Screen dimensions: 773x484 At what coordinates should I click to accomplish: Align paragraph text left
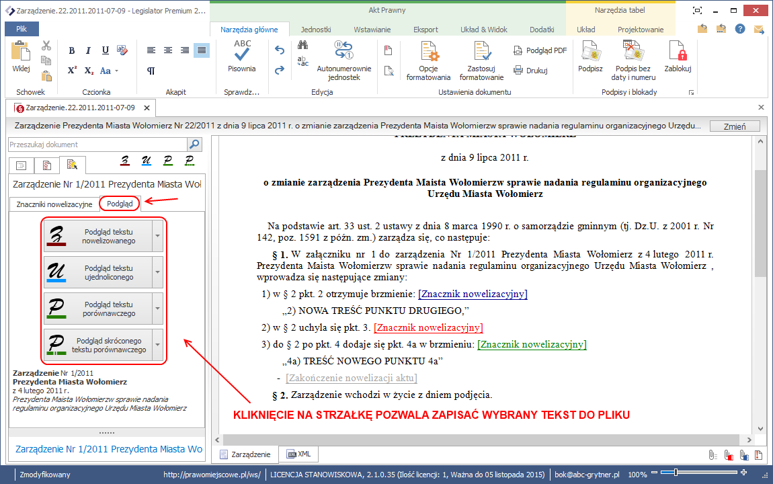tap(151, 50)
